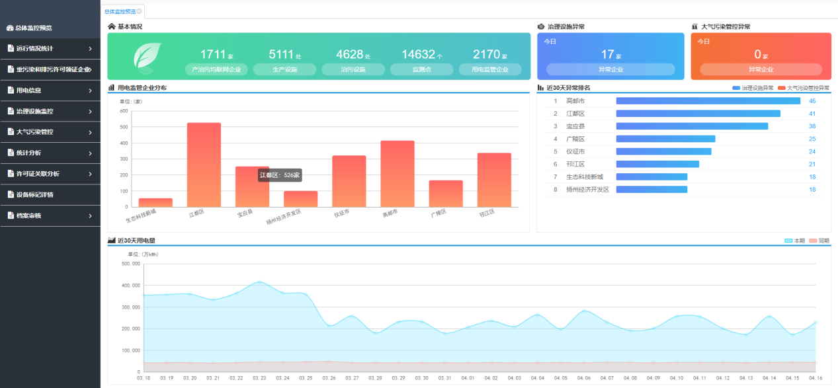Open the 治理设施监控 sidebar menu
This screenshot has height=388, width=838.
pyautogui.click(x=50, y=111)
